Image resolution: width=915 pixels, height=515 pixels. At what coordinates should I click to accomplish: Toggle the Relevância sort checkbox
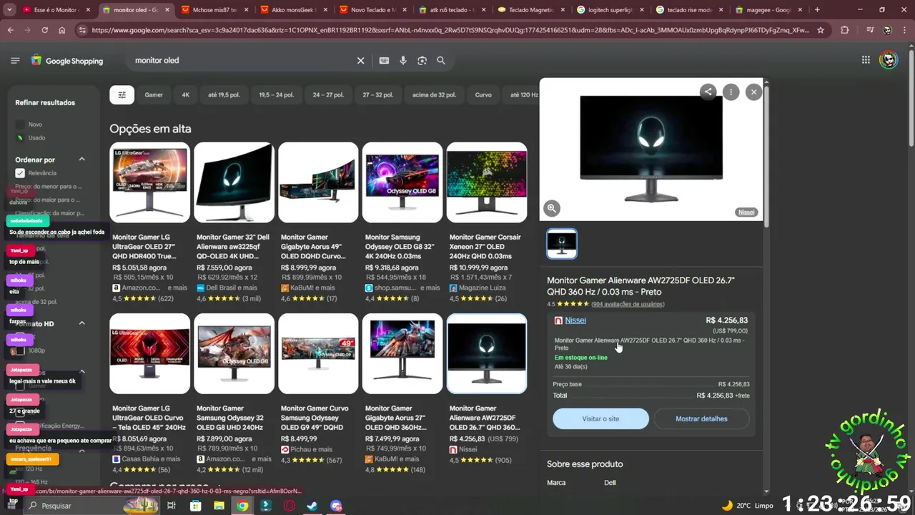tap(20, 173)
